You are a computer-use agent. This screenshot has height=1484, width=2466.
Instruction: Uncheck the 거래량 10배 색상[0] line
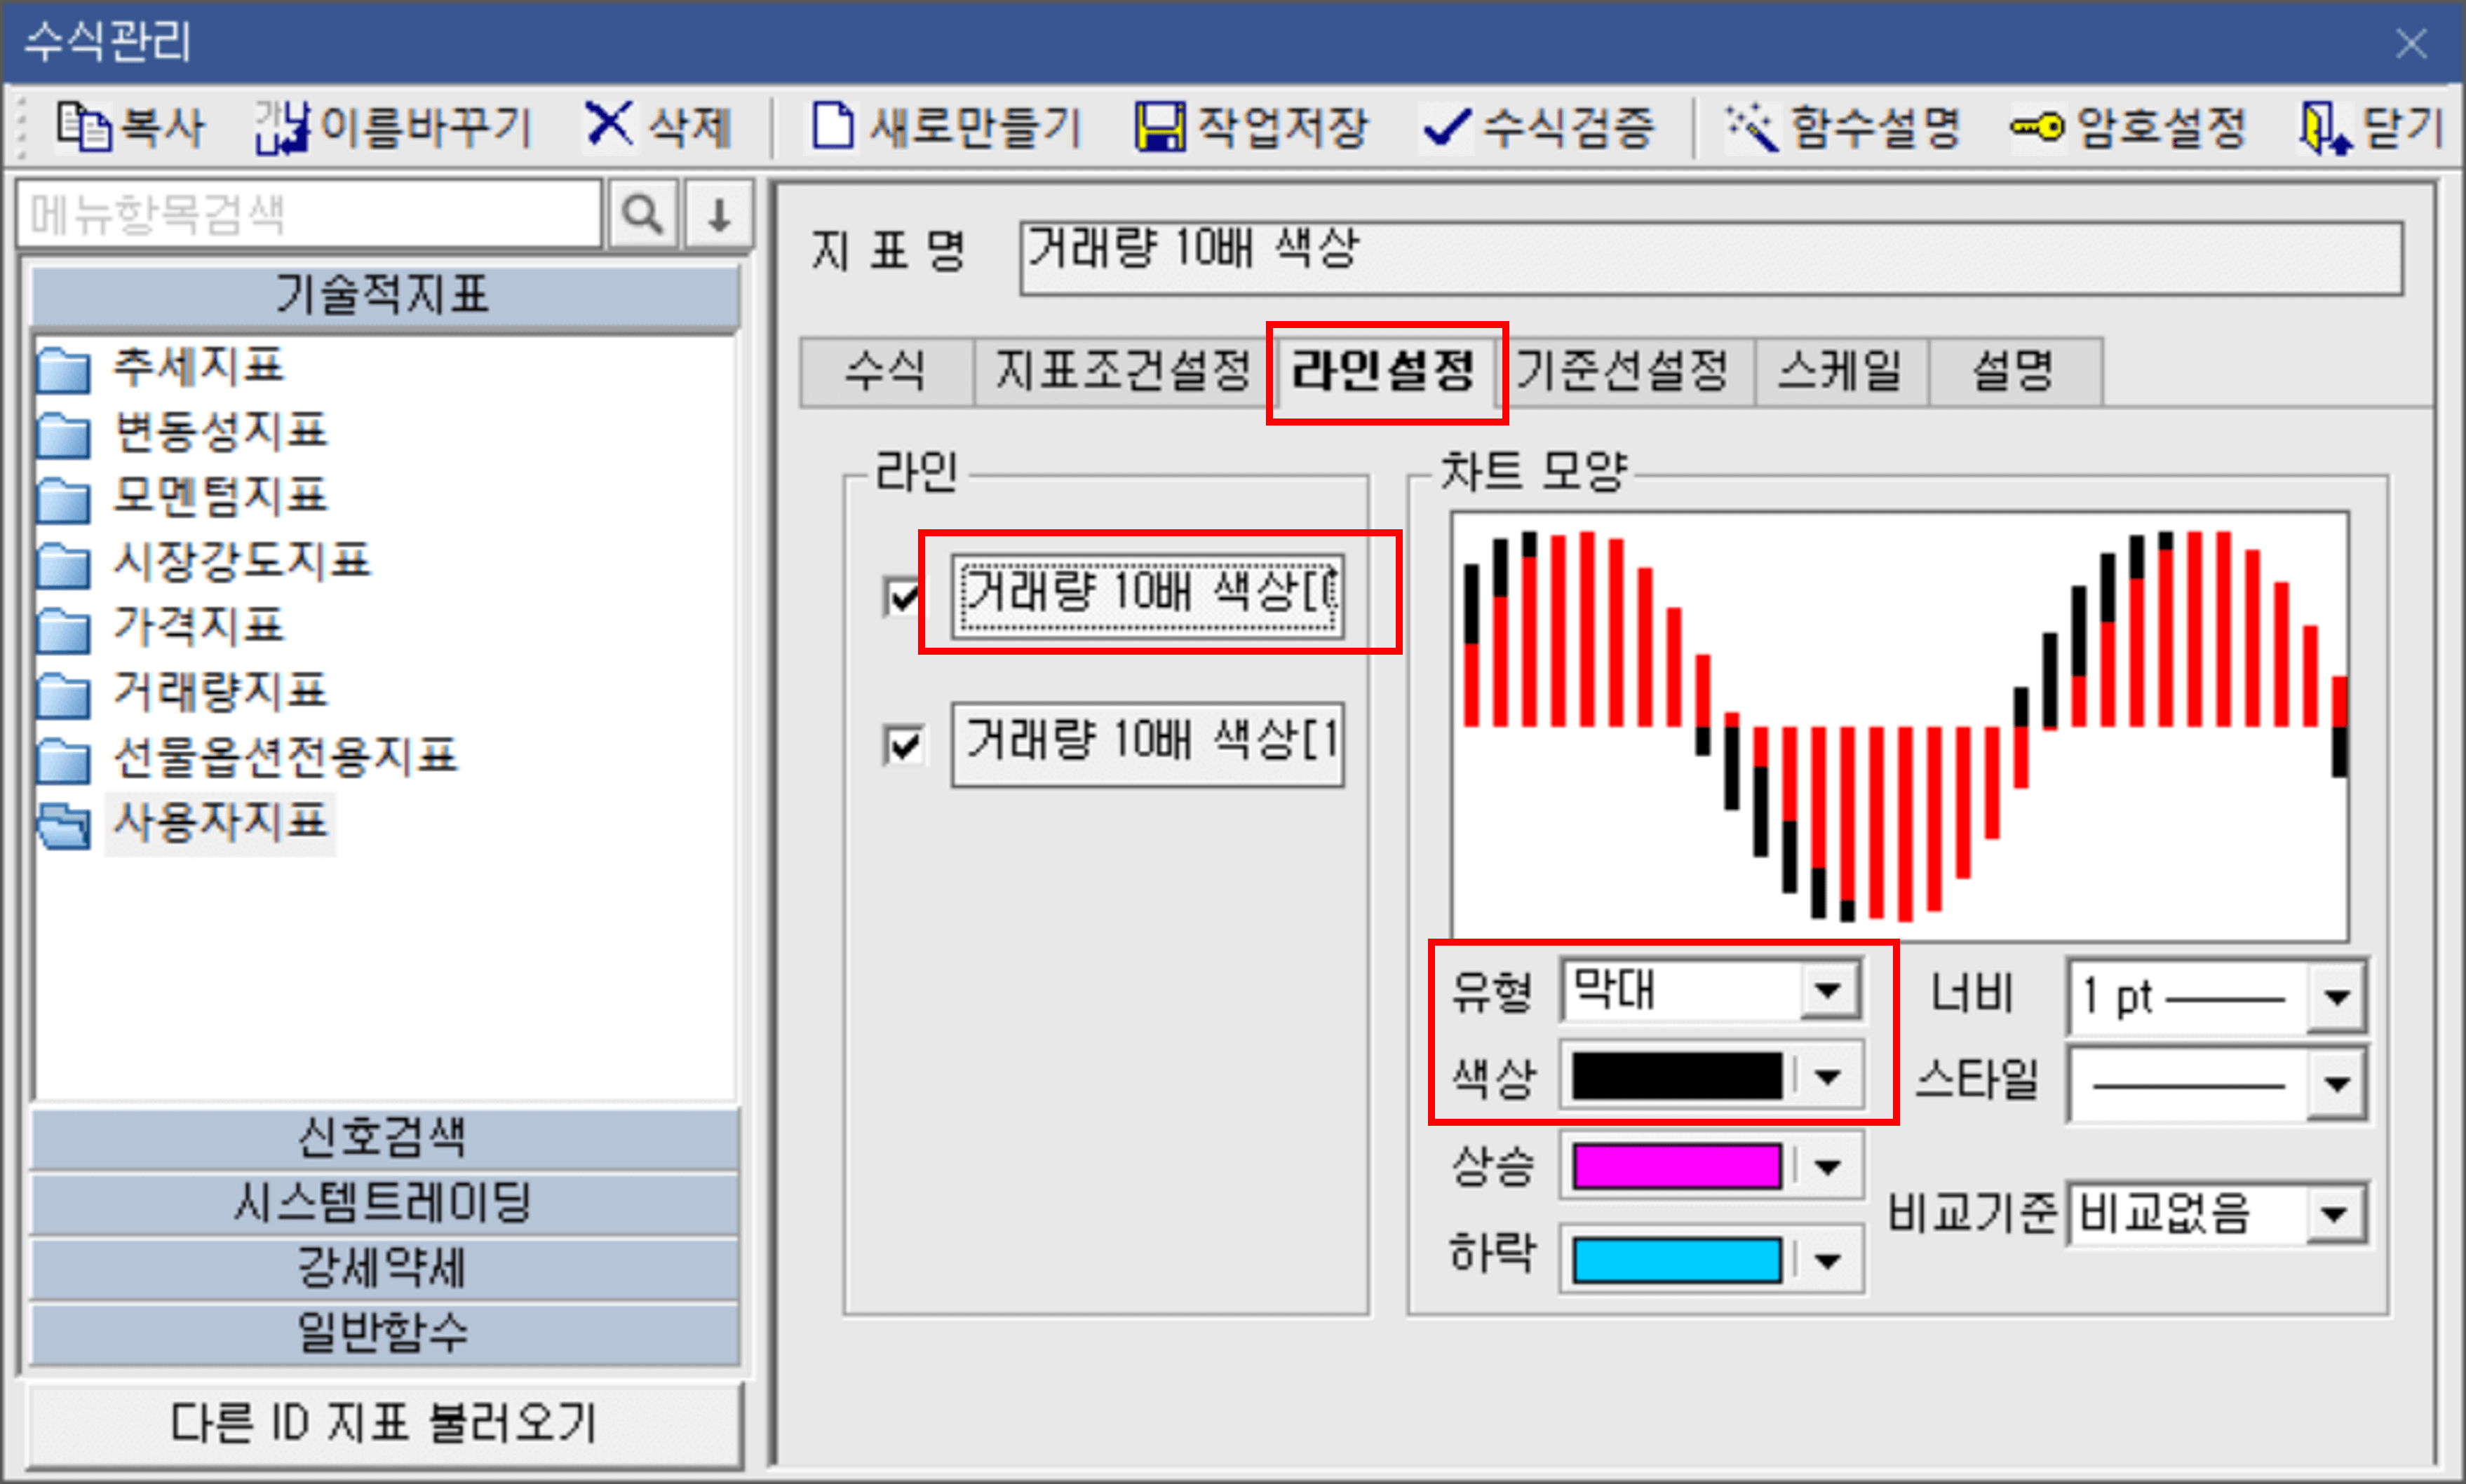903,597
